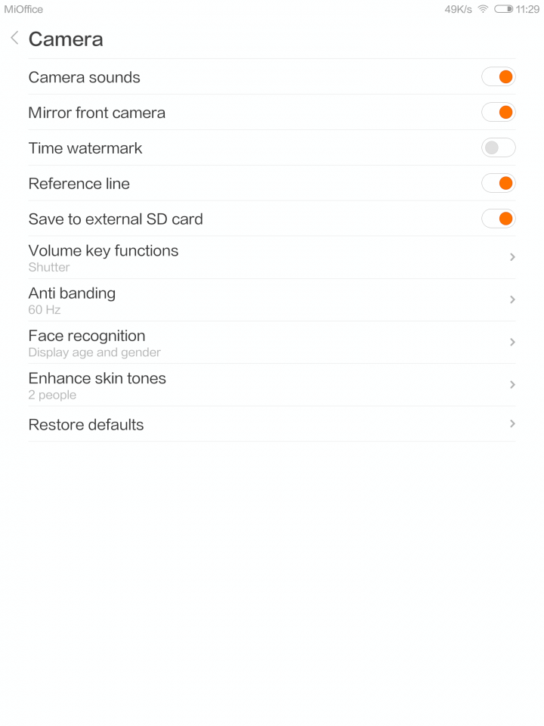The image size is (544, 726).
Task: Open the Enhance skin tones chevron
Action: [x=512, y=385]
